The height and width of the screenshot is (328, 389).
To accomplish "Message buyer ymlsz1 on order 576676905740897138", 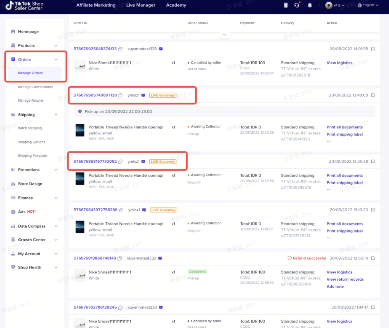I will (x=143, y=95).
